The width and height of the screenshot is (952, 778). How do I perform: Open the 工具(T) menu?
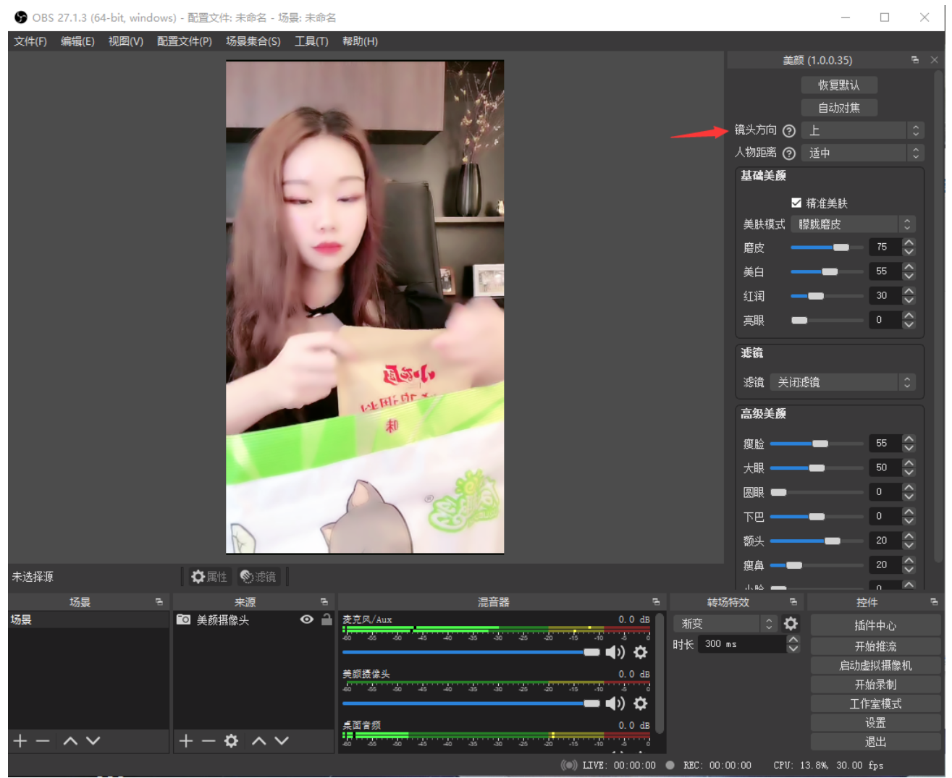(311, 41)
